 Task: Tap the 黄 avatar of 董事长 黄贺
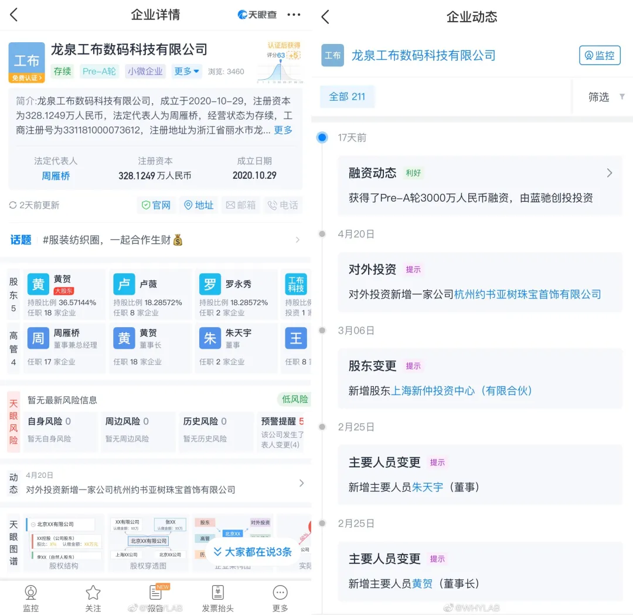[124, 338]
